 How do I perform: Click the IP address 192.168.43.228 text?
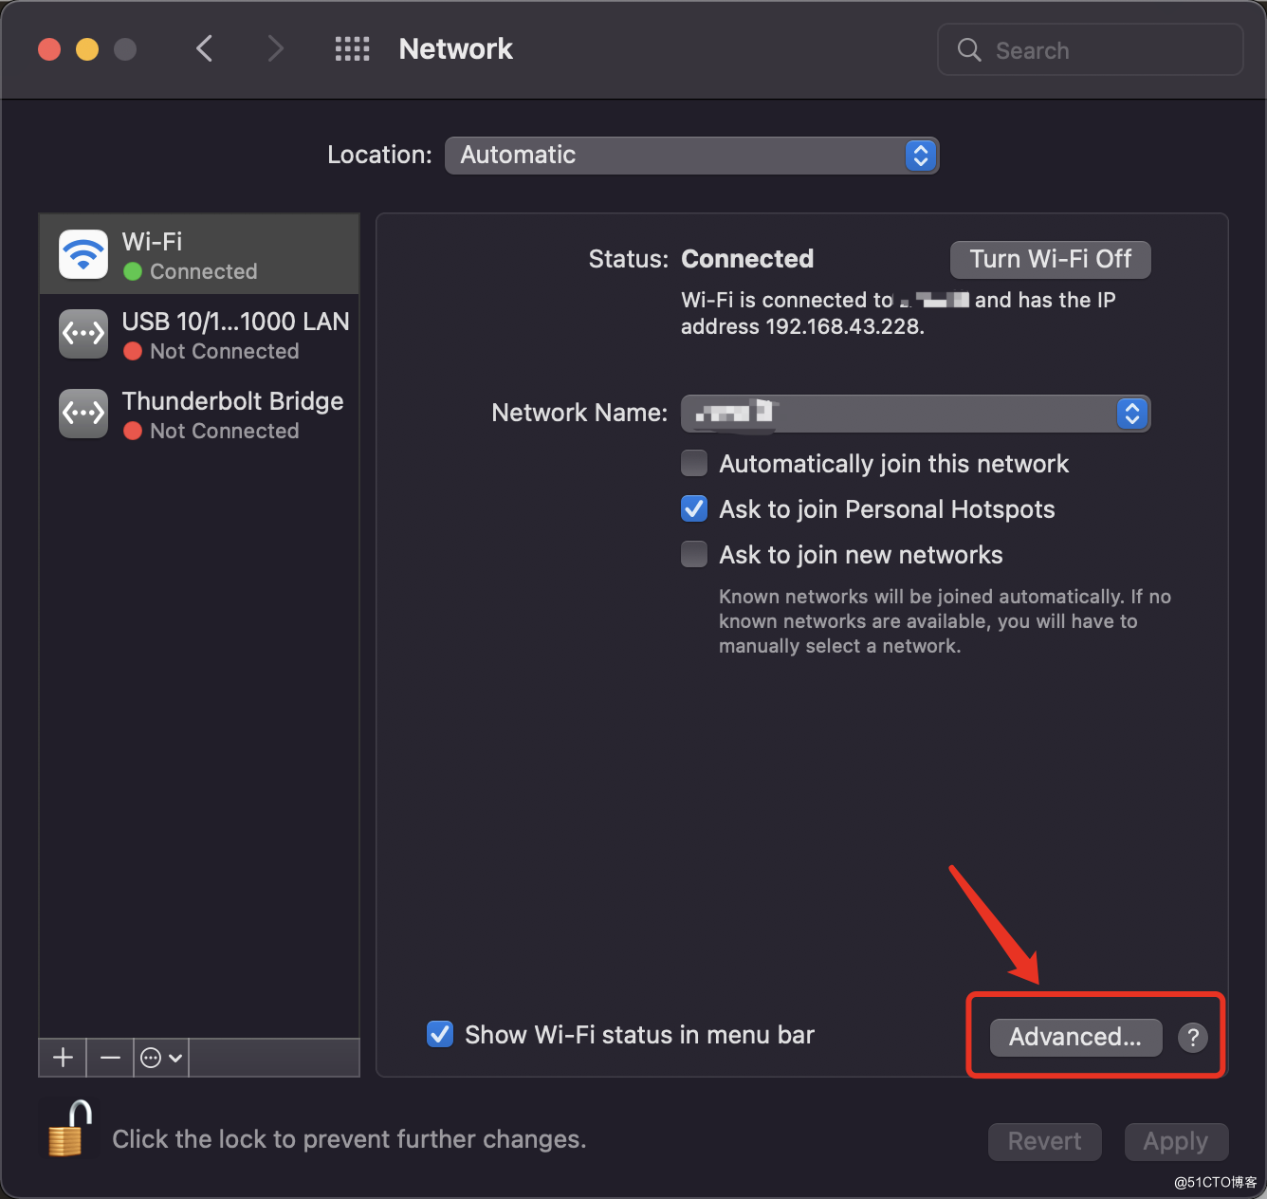[x=844, y=326]
